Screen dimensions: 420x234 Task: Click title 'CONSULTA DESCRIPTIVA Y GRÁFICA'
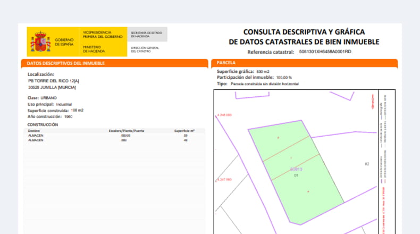[x=304, y=32]
